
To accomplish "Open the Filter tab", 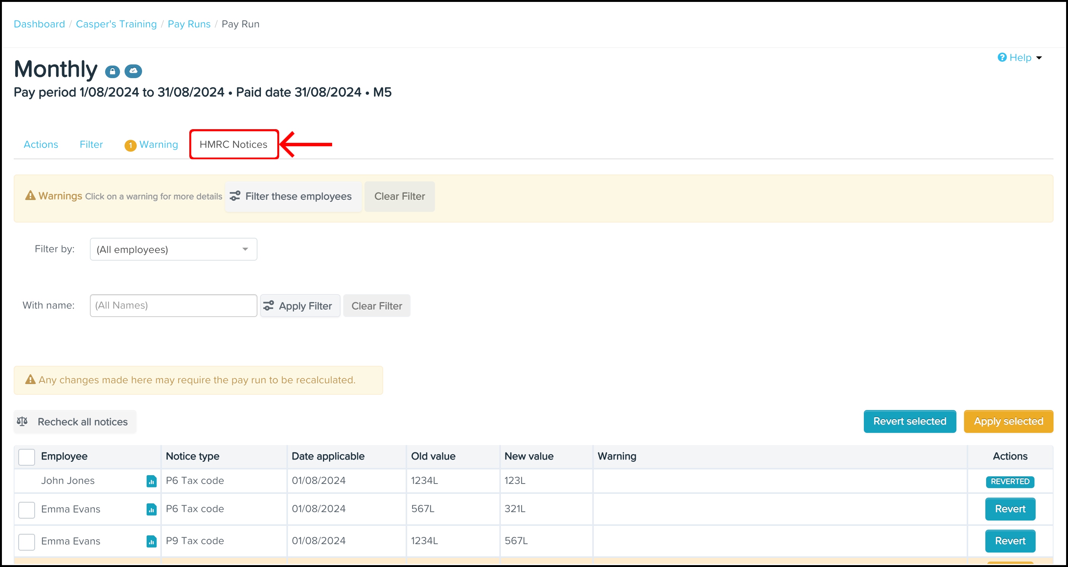I will [x=91, y=144].
